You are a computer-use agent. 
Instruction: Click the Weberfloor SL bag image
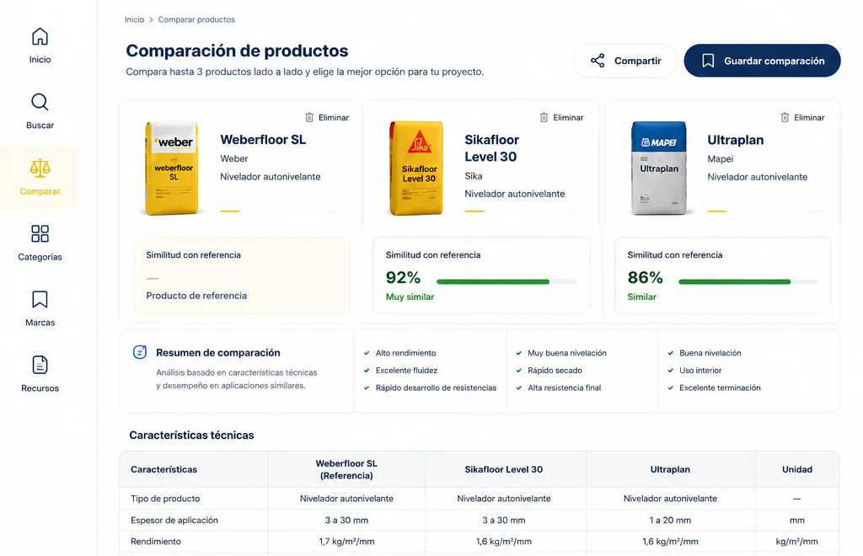pos(172,168)
